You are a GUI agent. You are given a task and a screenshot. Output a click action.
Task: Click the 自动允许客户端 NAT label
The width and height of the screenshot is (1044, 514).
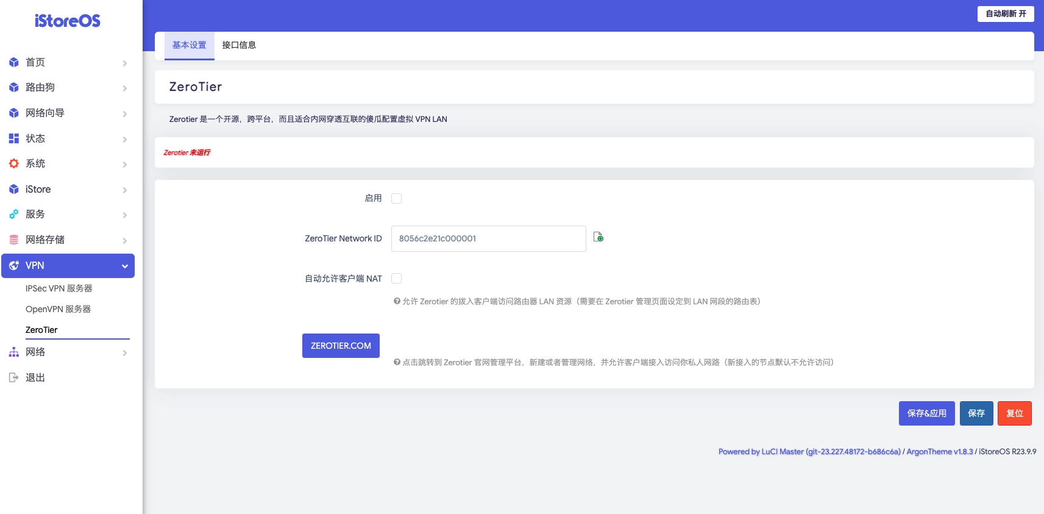pos(343,279)
